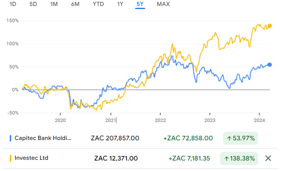Click the blue endpoint dot on chart

tap(270, 65)
